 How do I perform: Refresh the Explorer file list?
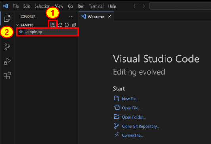[x=67, y=25]
